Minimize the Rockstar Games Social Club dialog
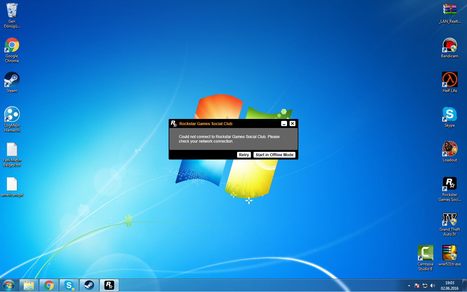Image resolution: width=467 pixels, height=292 pixels. [x=284, y=123]
